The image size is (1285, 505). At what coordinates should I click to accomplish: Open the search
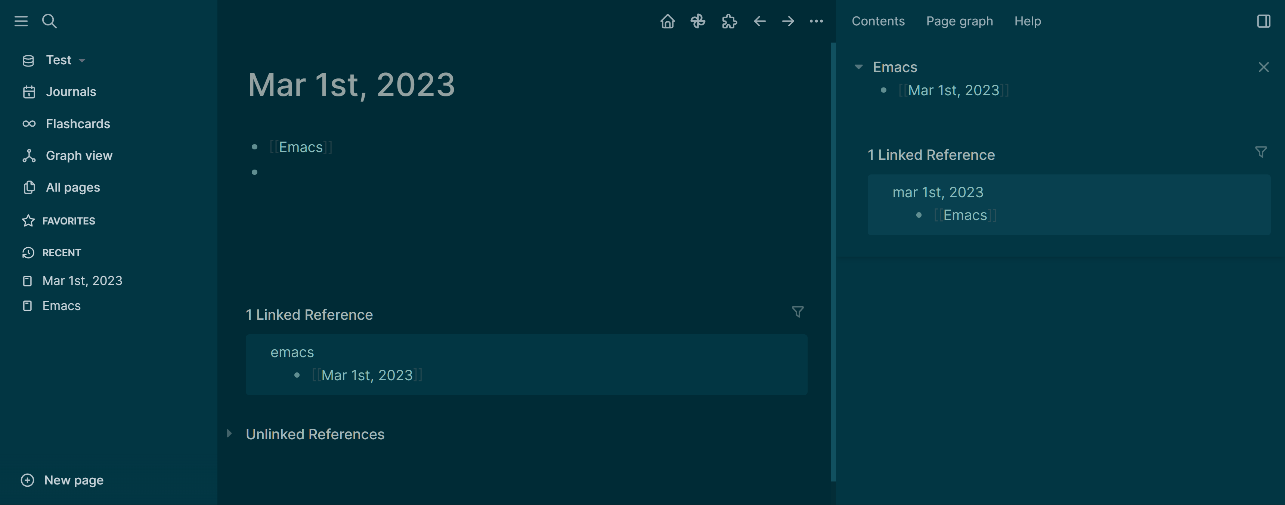(49, 21)
